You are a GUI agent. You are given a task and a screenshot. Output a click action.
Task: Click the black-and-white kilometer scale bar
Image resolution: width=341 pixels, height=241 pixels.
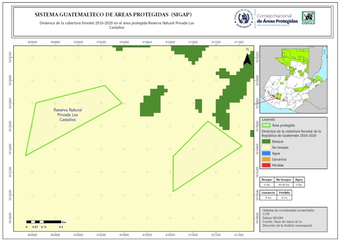tap(44, 221)
